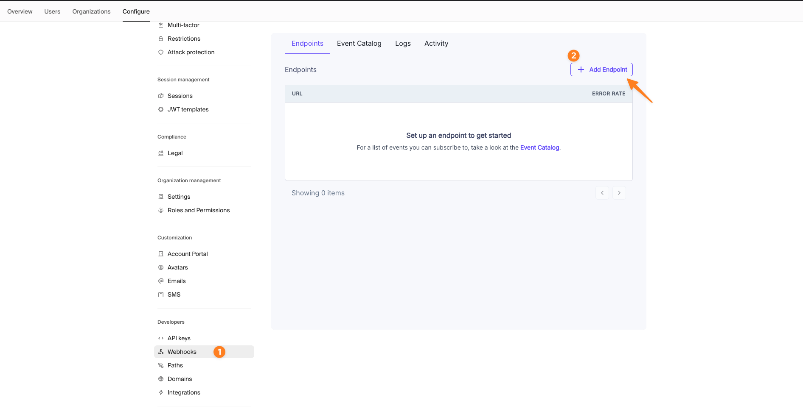The height and width of the screenshot is (414, 803).
Task: Select the Configure top navigation item
Action: click(136, 11)
